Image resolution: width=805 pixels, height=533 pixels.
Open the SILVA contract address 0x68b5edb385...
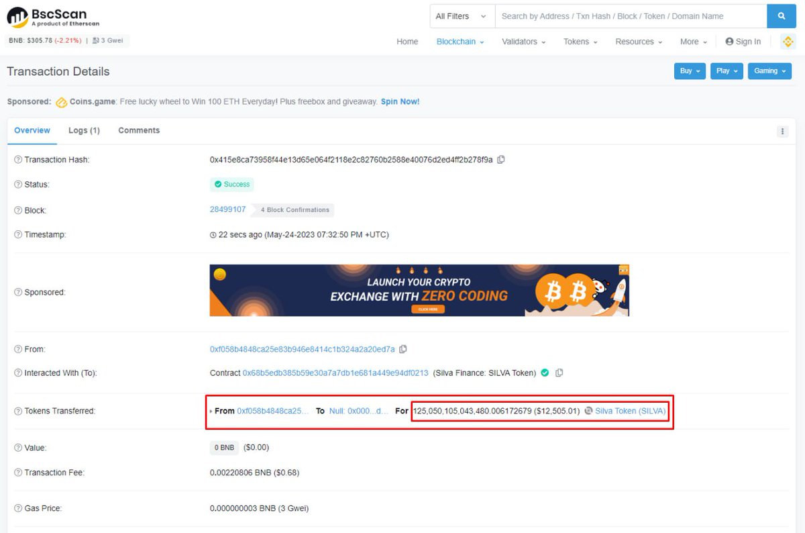tap(335, 373)
